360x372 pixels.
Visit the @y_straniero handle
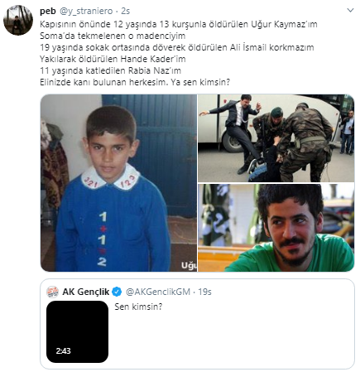click(x=86, y=11)
